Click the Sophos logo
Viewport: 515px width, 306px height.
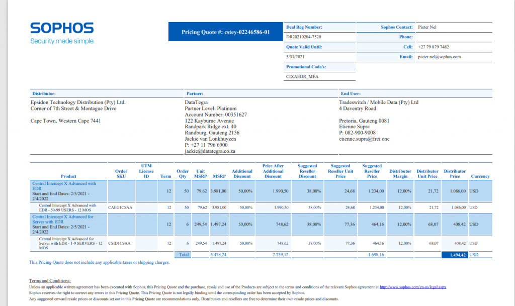(62, 29)
